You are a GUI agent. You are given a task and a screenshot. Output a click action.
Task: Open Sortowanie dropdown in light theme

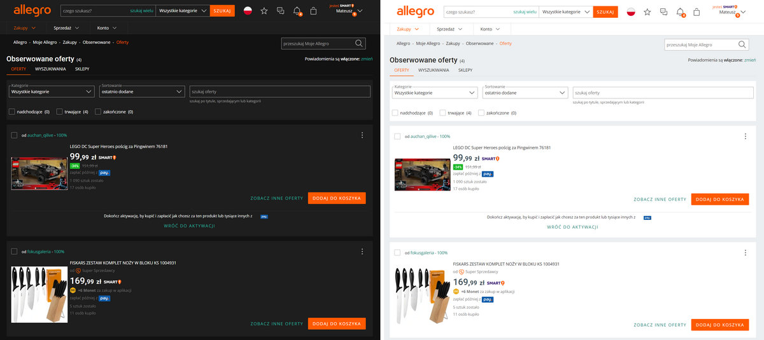[x=525, y=92]
